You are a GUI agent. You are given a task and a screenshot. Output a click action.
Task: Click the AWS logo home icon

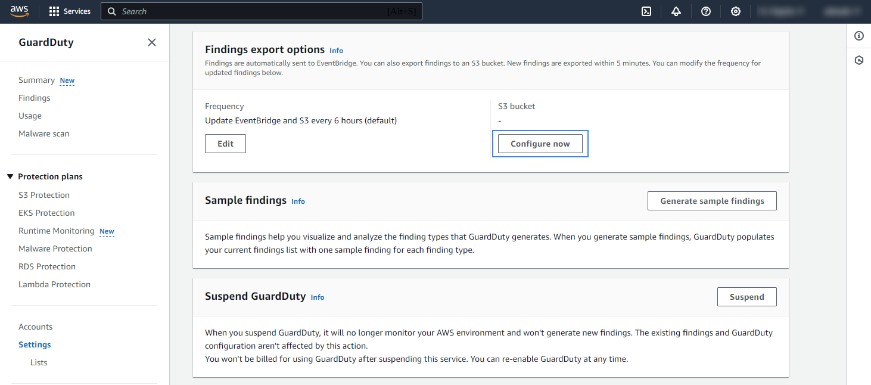19,12
